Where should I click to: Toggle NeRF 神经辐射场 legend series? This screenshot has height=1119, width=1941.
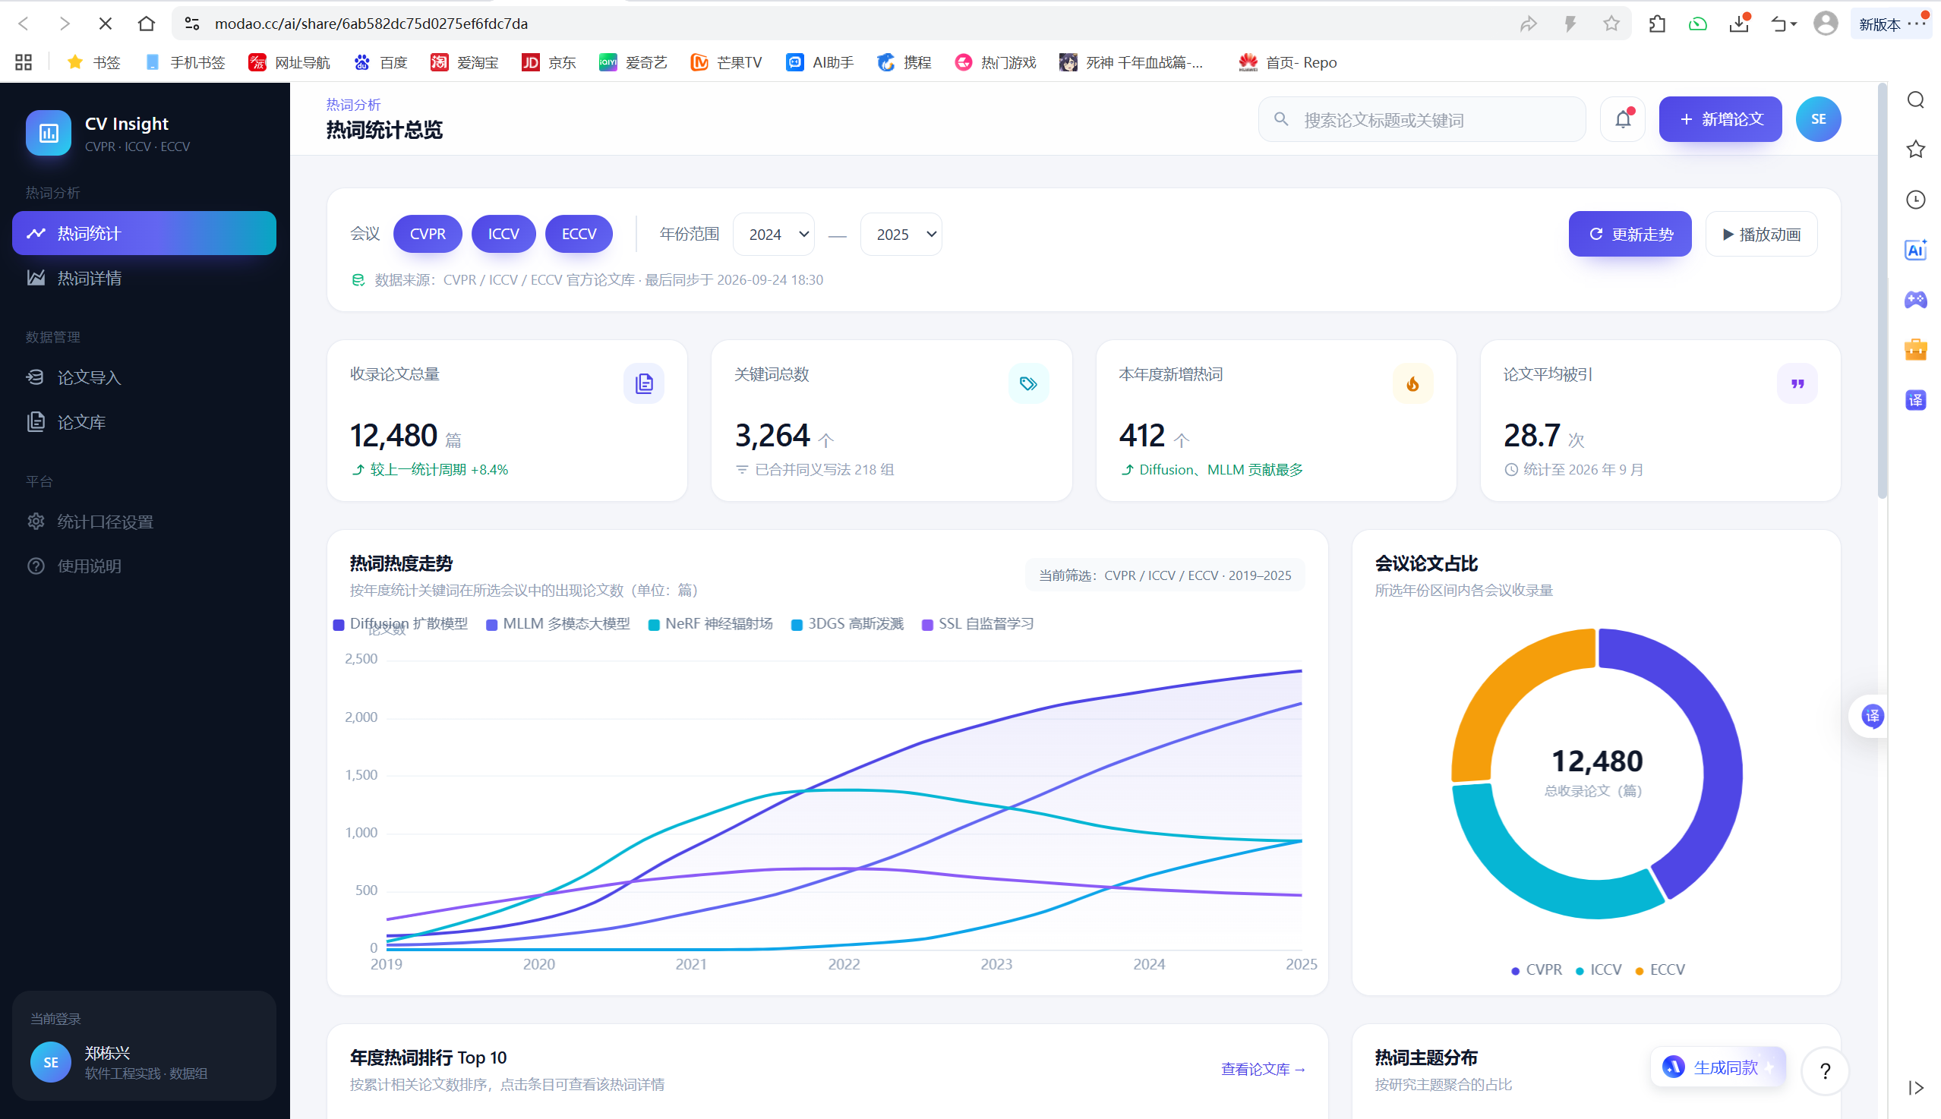tap(710, 624)
